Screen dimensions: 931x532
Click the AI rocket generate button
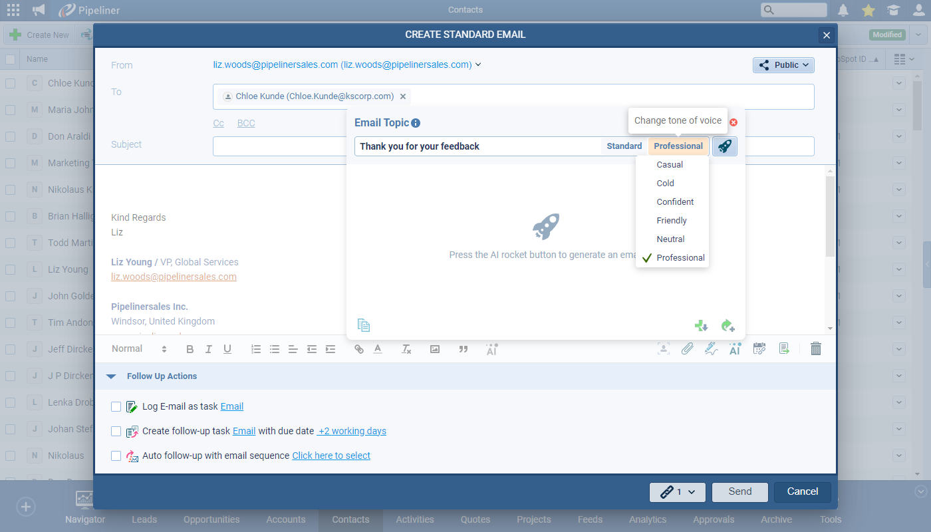724,146
